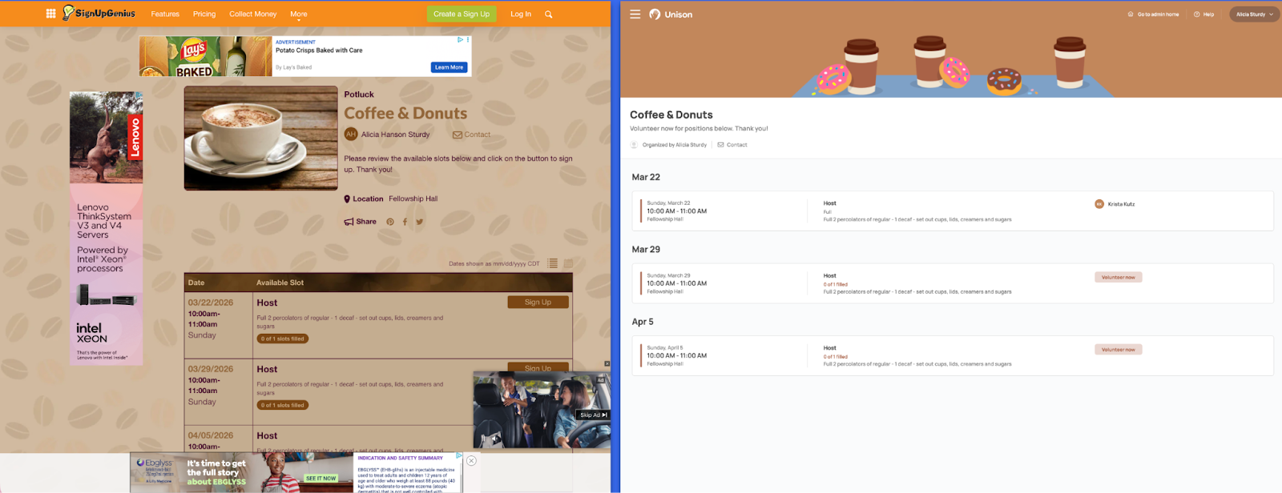
Task: Share sign up on Facebook
Action: point(405,222)
